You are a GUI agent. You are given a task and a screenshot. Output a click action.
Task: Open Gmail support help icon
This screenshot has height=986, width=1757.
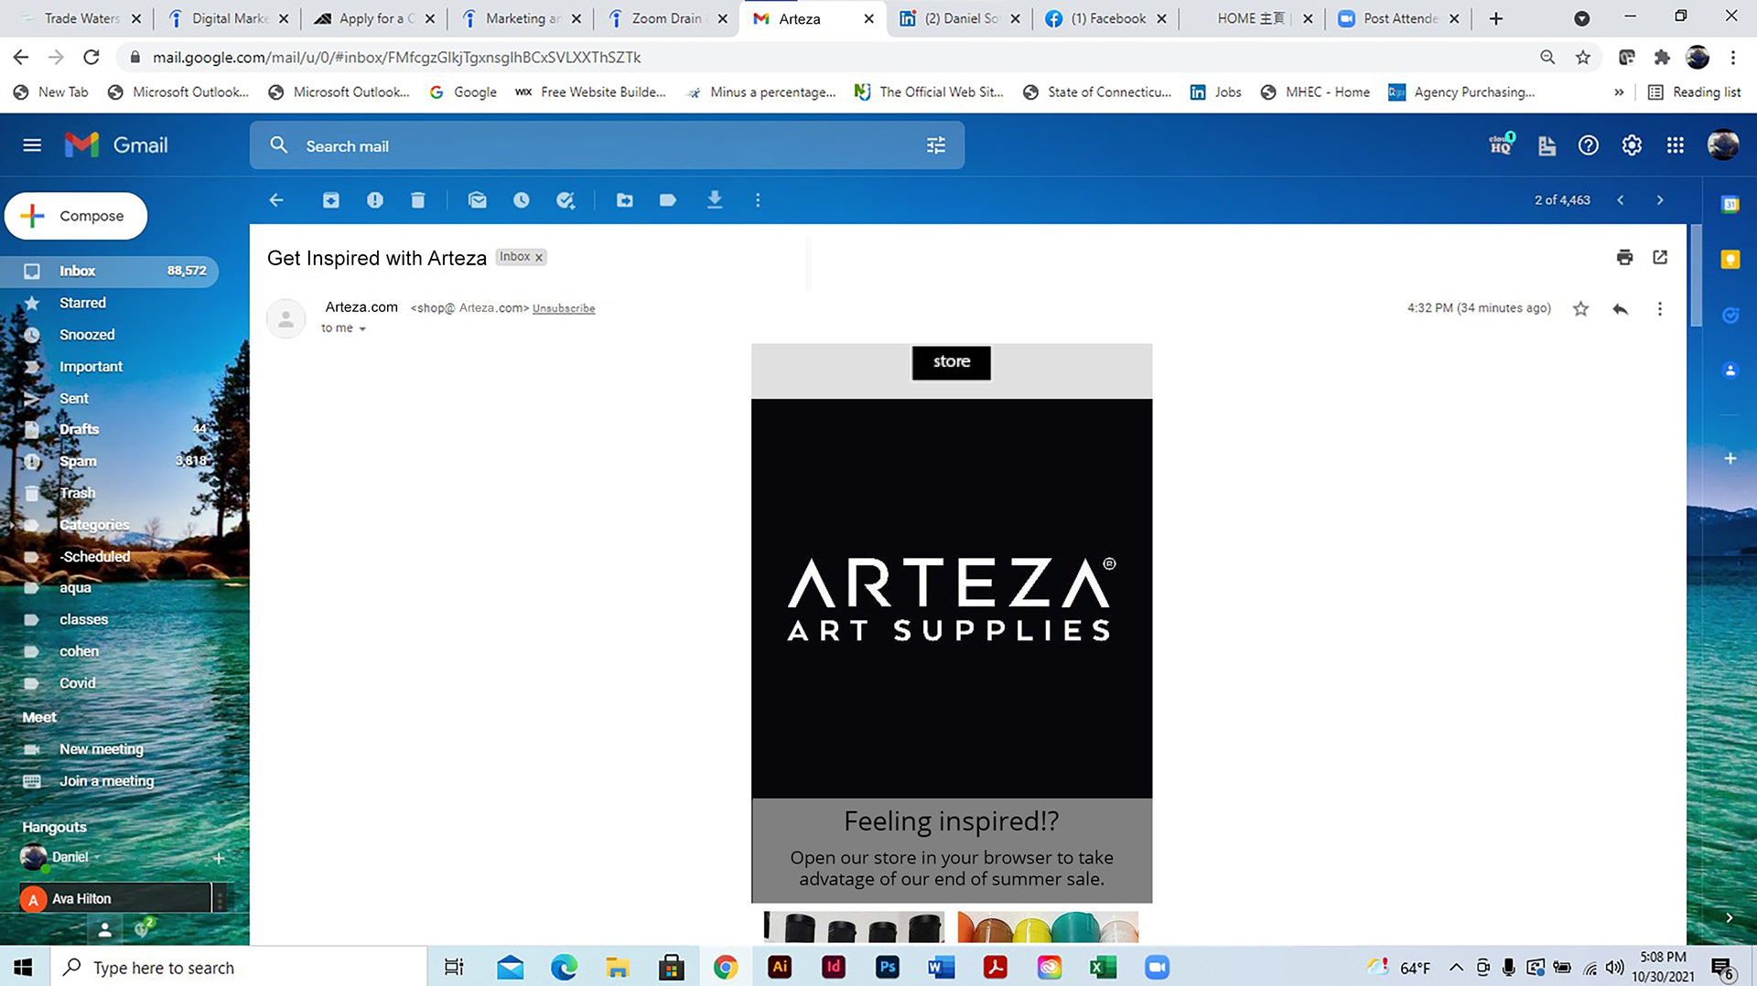1589,145
